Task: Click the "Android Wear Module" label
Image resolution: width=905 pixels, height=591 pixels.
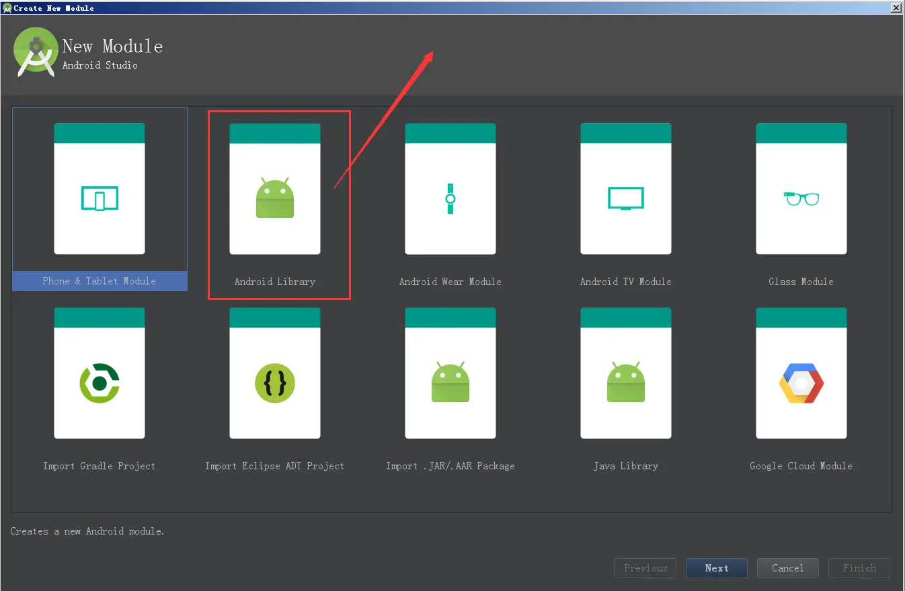Action: tap(450, 282)
